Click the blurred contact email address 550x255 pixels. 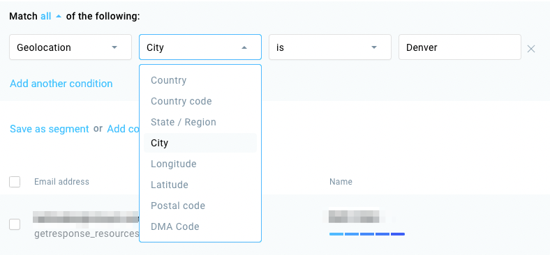coord(86,217)
